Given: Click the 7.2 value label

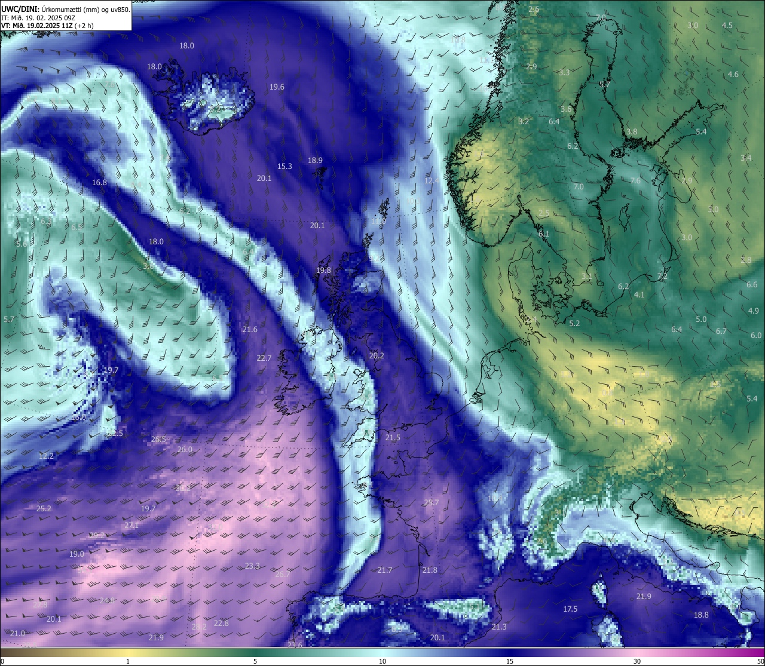Looking at the screenshot, I should click(x=662, y=276).
